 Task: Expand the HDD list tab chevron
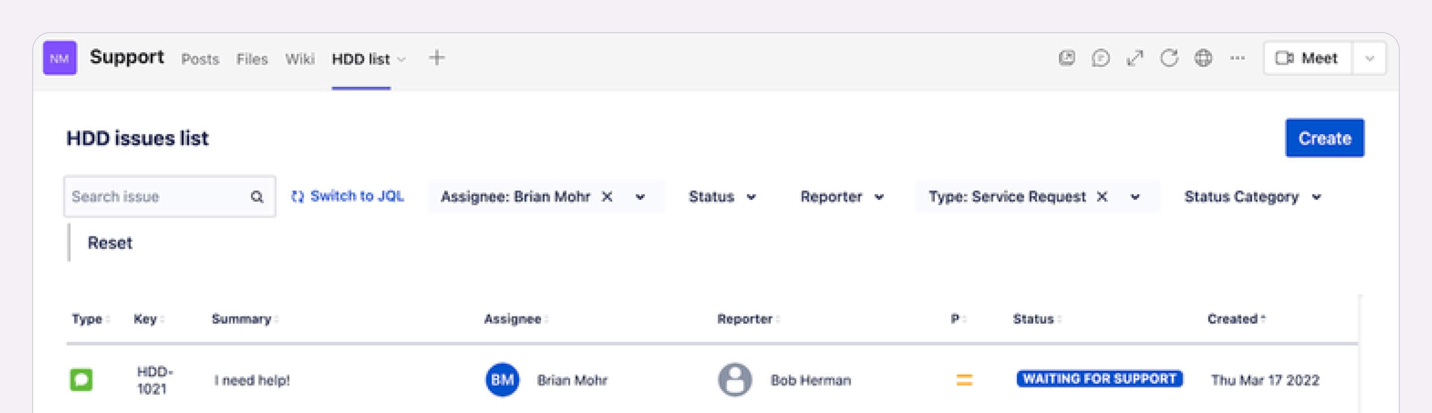[401, 59]
